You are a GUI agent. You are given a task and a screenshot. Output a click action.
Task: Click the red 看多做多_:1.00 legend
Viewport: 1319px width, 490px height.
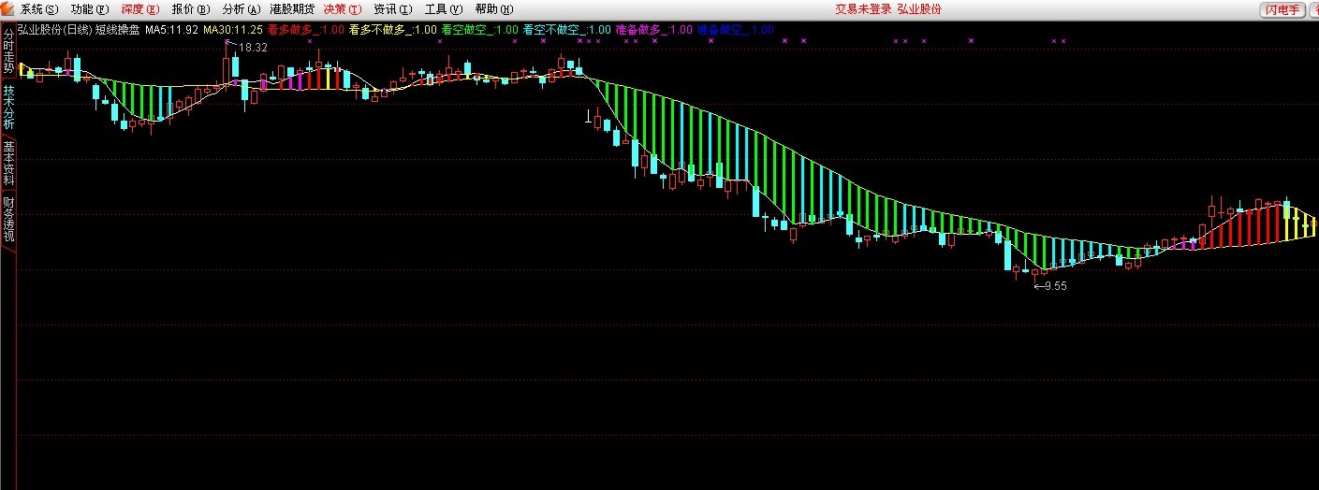point(306,30)
